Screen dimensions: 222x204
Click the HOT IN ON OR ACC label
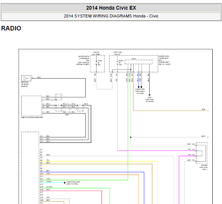(x=117, y=53)
